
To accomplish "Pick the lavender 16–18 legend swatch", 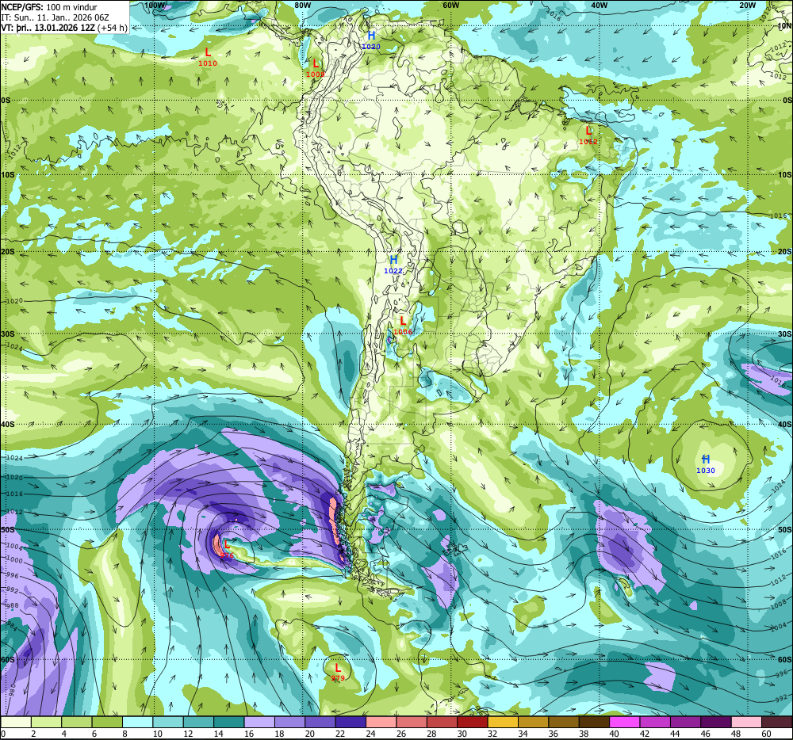I will [259, 722].
